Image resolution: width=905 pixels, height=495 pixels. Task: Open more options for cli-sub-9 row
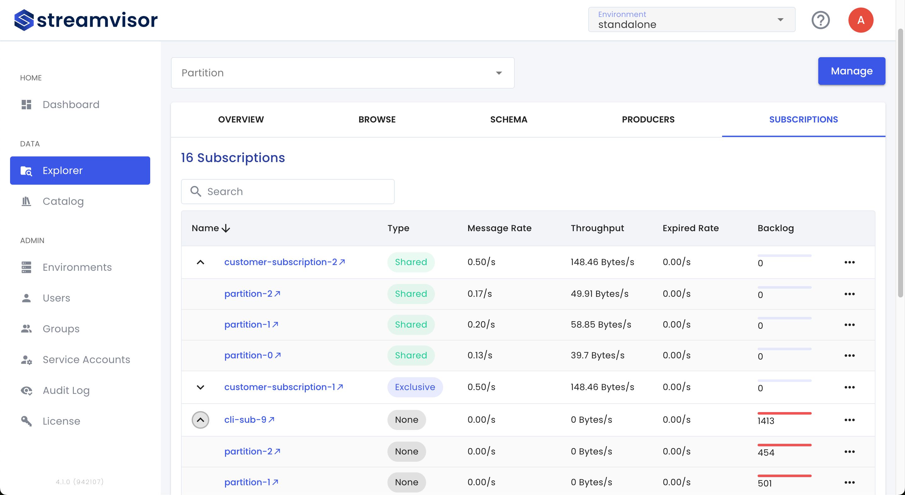[849, 420]
